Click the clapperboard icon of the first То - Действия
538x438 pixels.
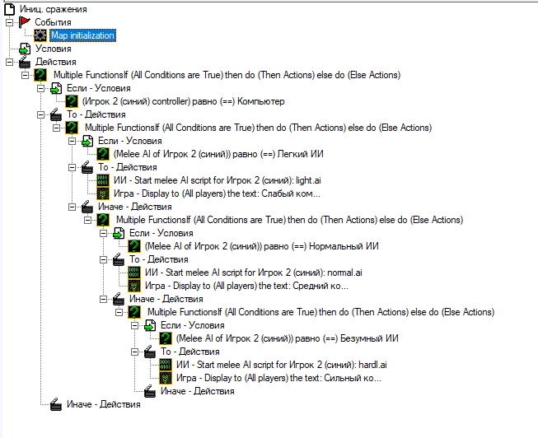click(x=56, y=114)
